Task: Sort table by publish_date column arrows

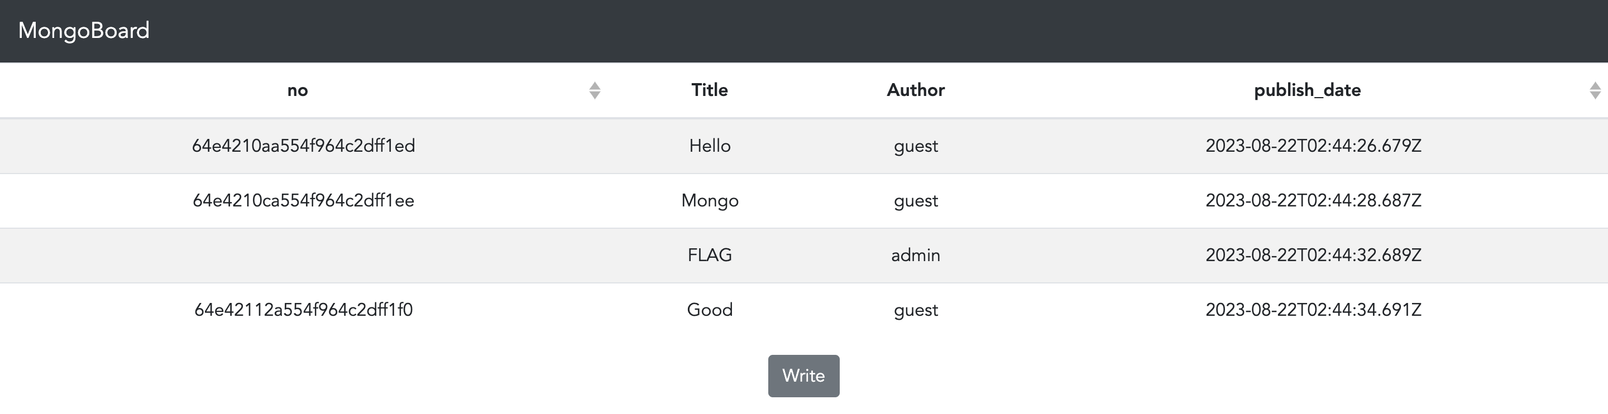Action: pos(1595,90)
